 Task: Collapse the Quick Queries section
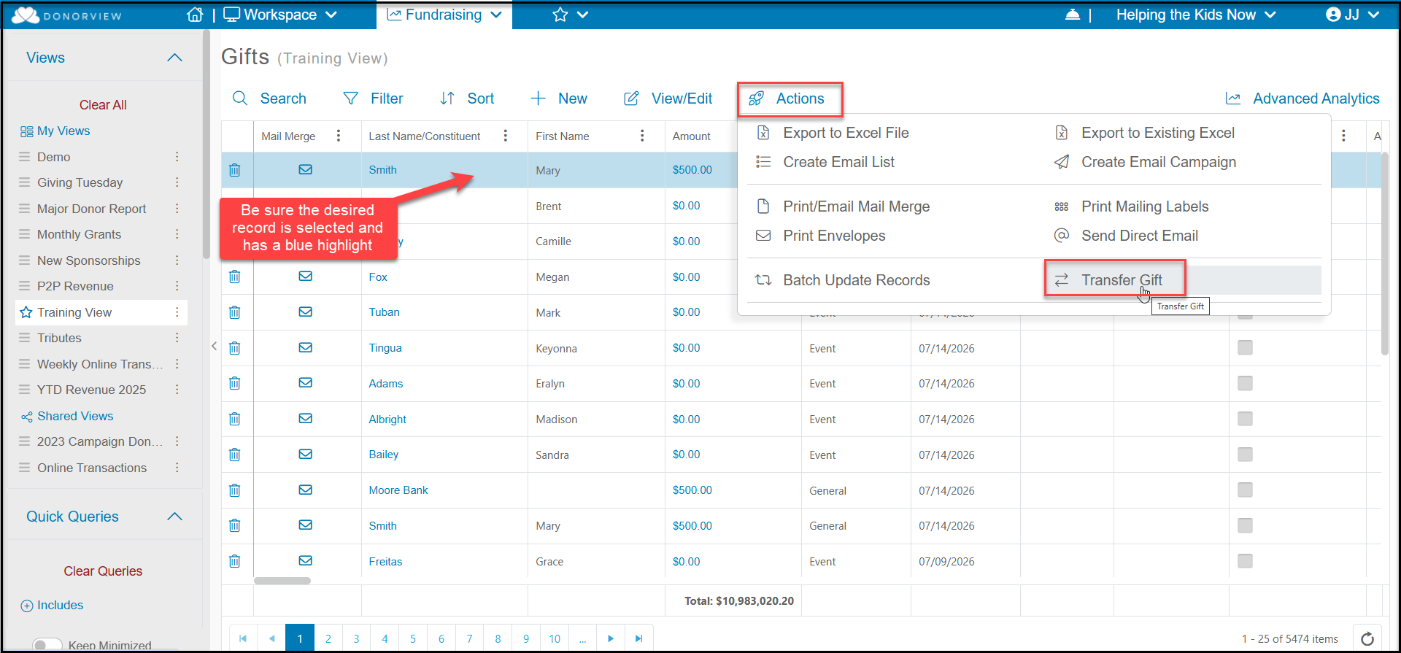coord(174,517)
